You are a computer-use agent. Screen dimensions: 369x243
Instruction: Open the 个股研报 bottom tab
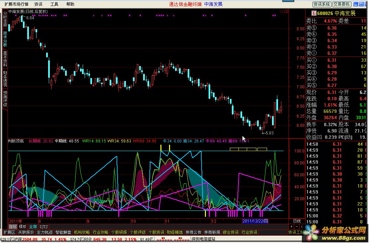119,232
